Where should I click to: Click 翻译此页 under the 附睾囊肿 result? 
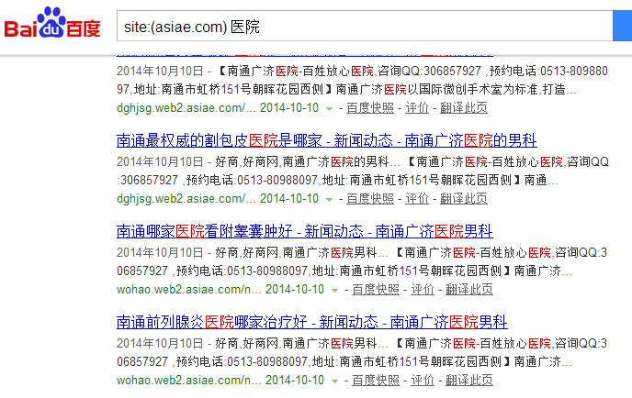pos(469,289)
